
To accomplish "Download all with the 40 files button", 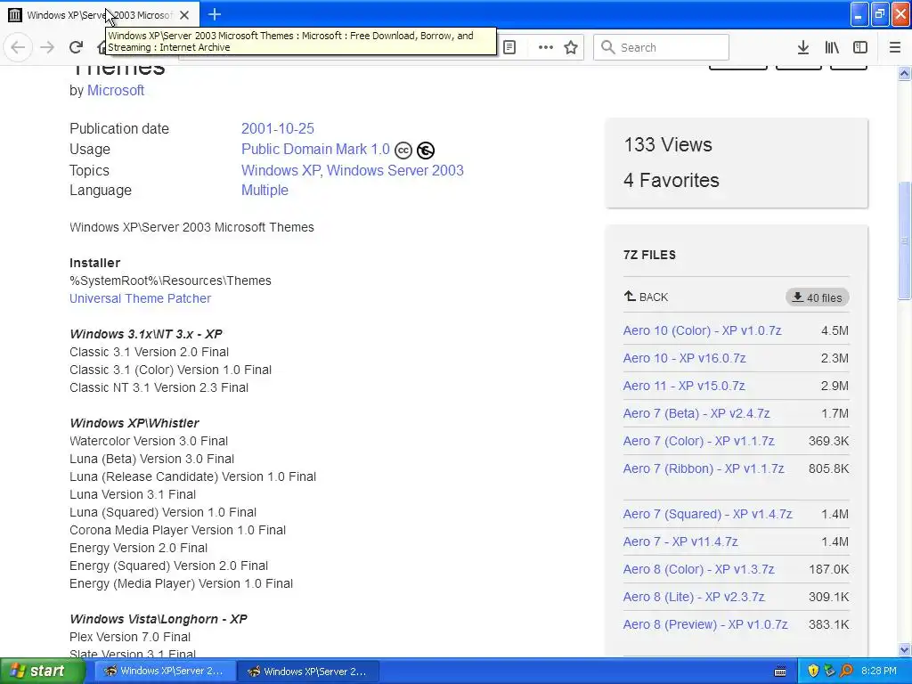I will coord(818,297).
